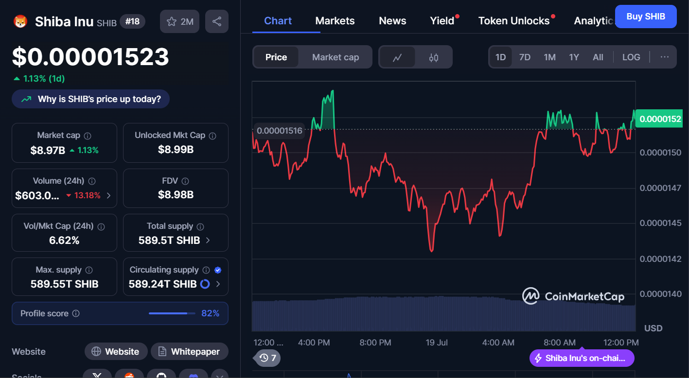The image size is (689, 378).
Task: Add SHIB to watchlist via star button
Action: 179,21
